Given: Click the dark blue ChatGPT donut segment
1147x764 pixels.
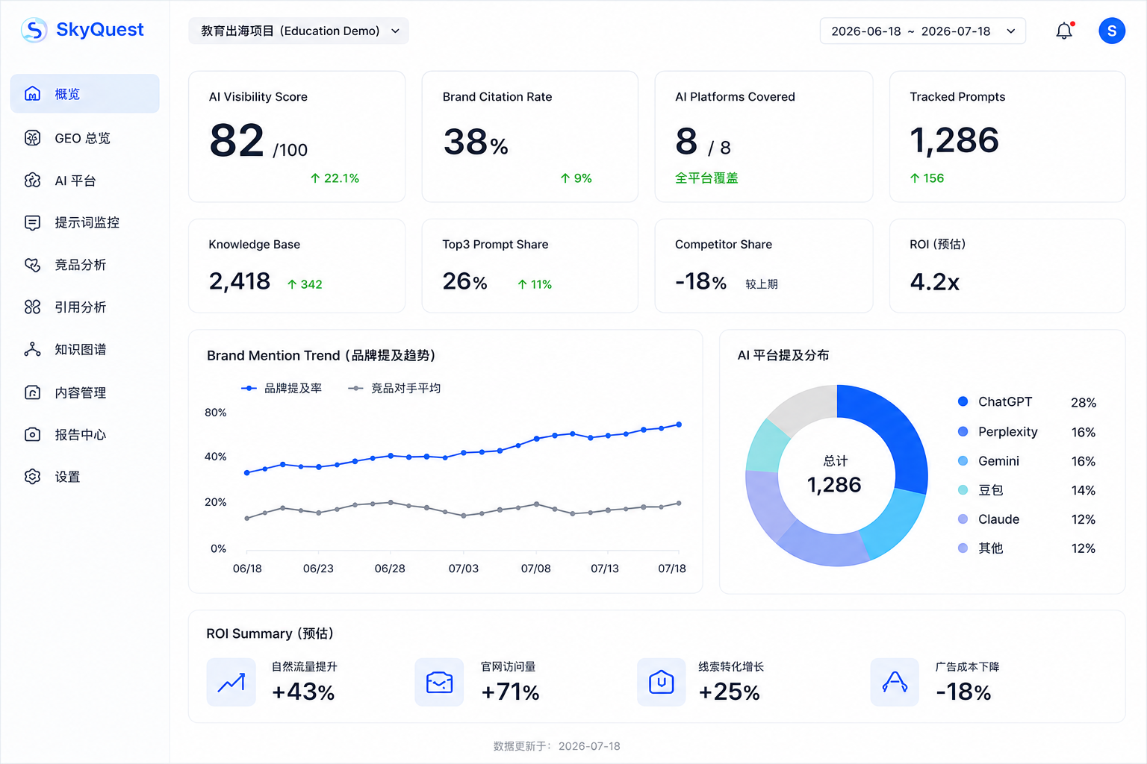Looking at the screenshot, I should (898, 433).
